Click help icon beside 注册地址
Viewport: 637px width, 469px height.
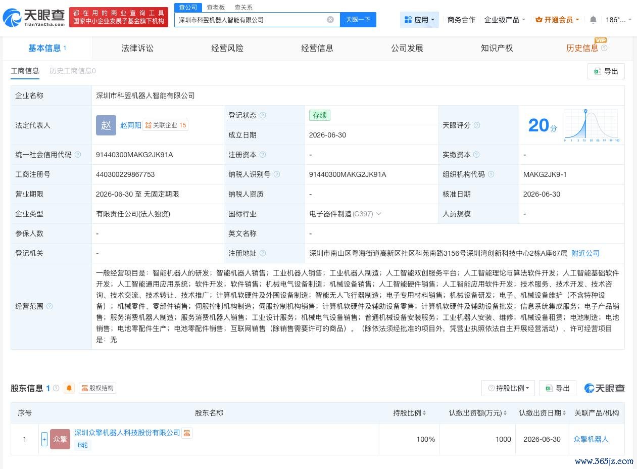[263, 253]
